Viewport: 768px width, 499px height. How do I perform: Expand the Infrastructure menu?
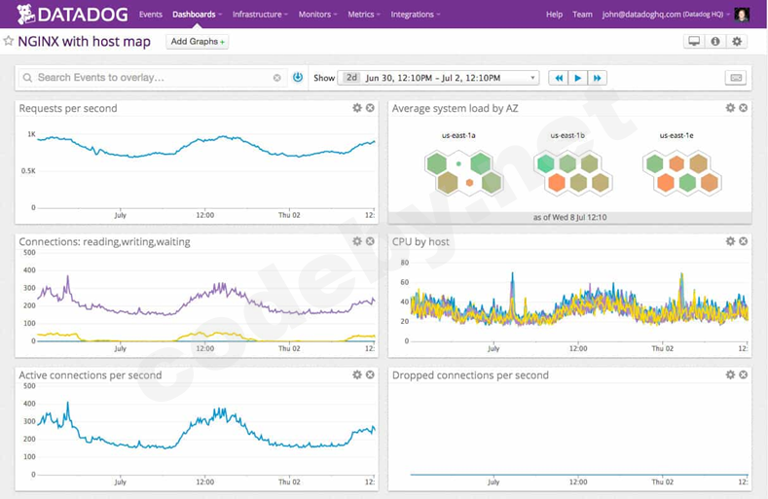[260, 15]
